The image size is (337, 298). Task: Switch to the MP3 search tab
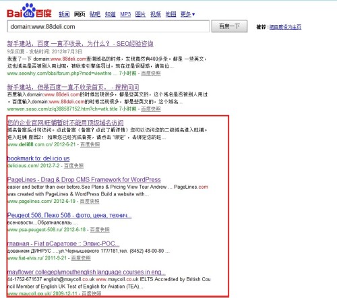(125, 14)
